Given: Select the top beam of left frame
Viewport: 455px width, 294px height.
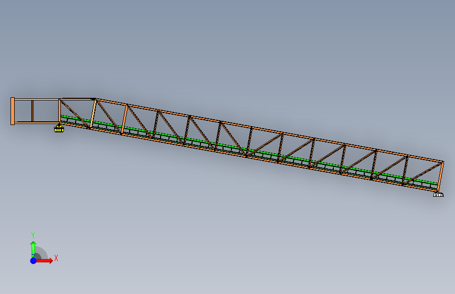Looking at the screenshot, I should pyautogui.click(x=37, y=99).
